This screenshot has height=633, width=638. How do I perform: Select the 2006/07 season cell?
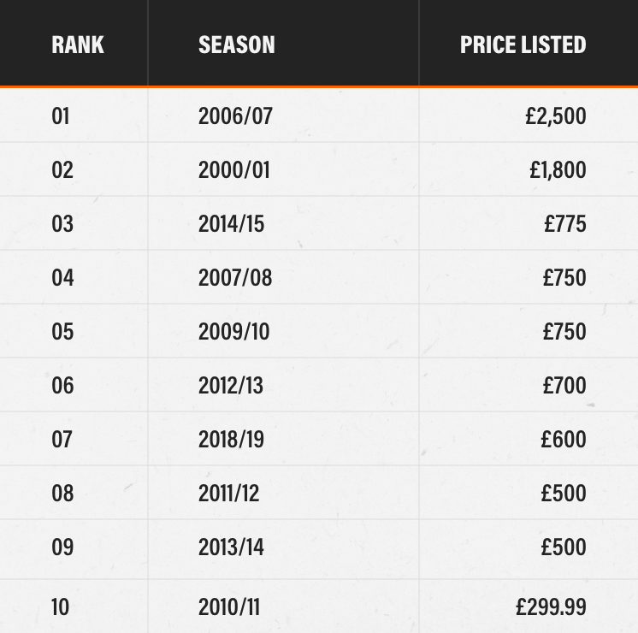(x=235, y=115)
